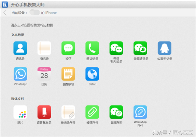The image size is (196, 137).
Task: Open 备忘录附件 notes attachments recovery
Action: tap(68, 112)
